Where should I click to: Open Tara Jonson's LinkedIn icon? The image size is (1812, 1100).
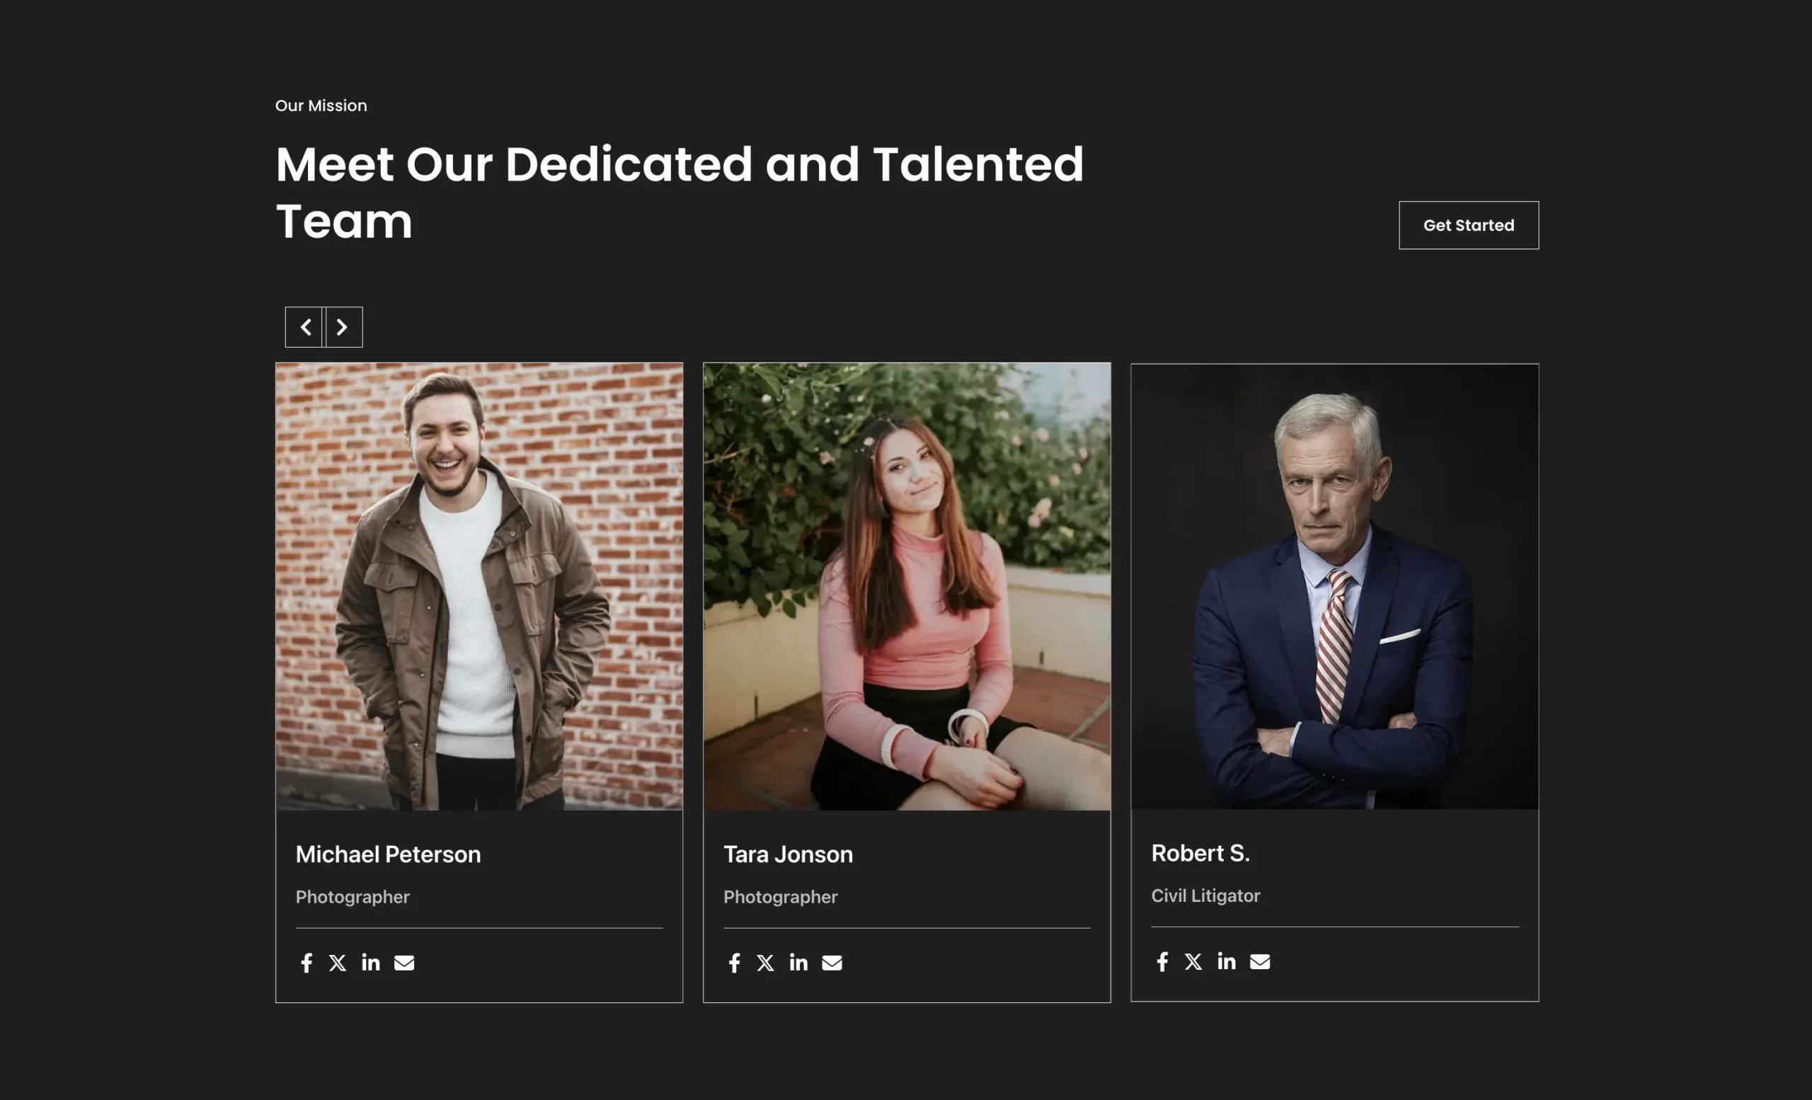coord(798,963)
